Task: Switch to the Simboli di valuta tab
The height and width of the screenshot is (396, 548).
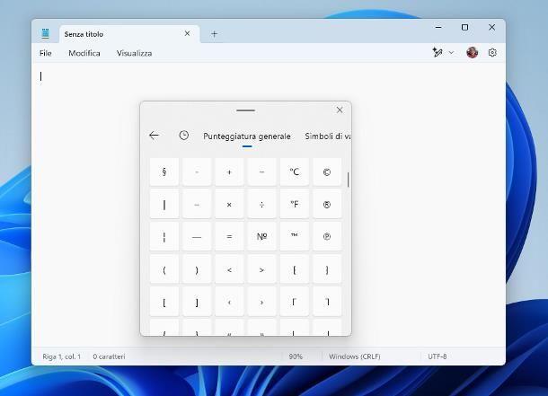Action: tap(328, 136)
